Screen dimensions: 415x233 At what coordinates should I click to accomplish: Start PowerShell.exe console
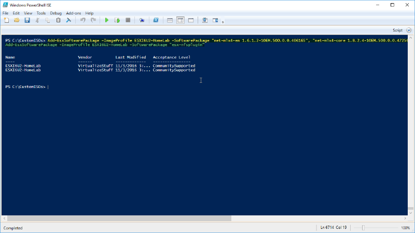tap(156, 20)
